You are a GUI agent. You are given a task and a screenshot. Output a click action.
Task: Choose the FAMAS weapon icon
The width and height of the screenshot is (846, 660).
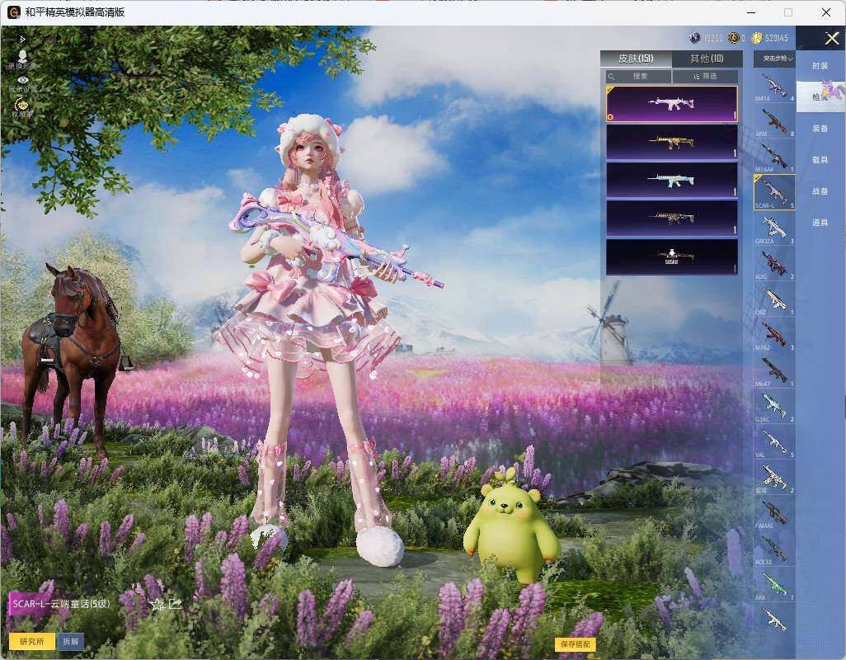pyautogui.click(x=774, y=513)
